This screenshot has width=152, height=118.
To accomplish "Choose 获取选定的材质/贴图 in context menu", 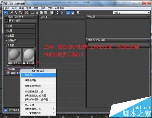I will point(38,96).
